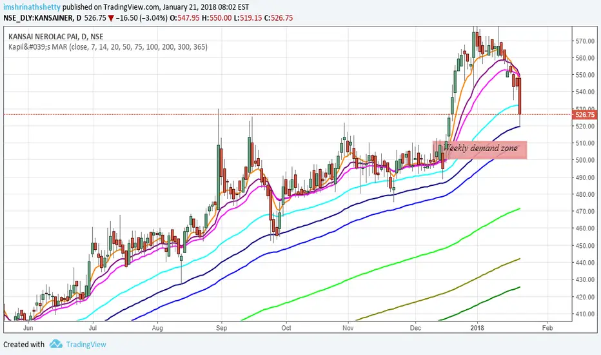
Task: Click the L:519.15 low value
Action: point(248,17)
